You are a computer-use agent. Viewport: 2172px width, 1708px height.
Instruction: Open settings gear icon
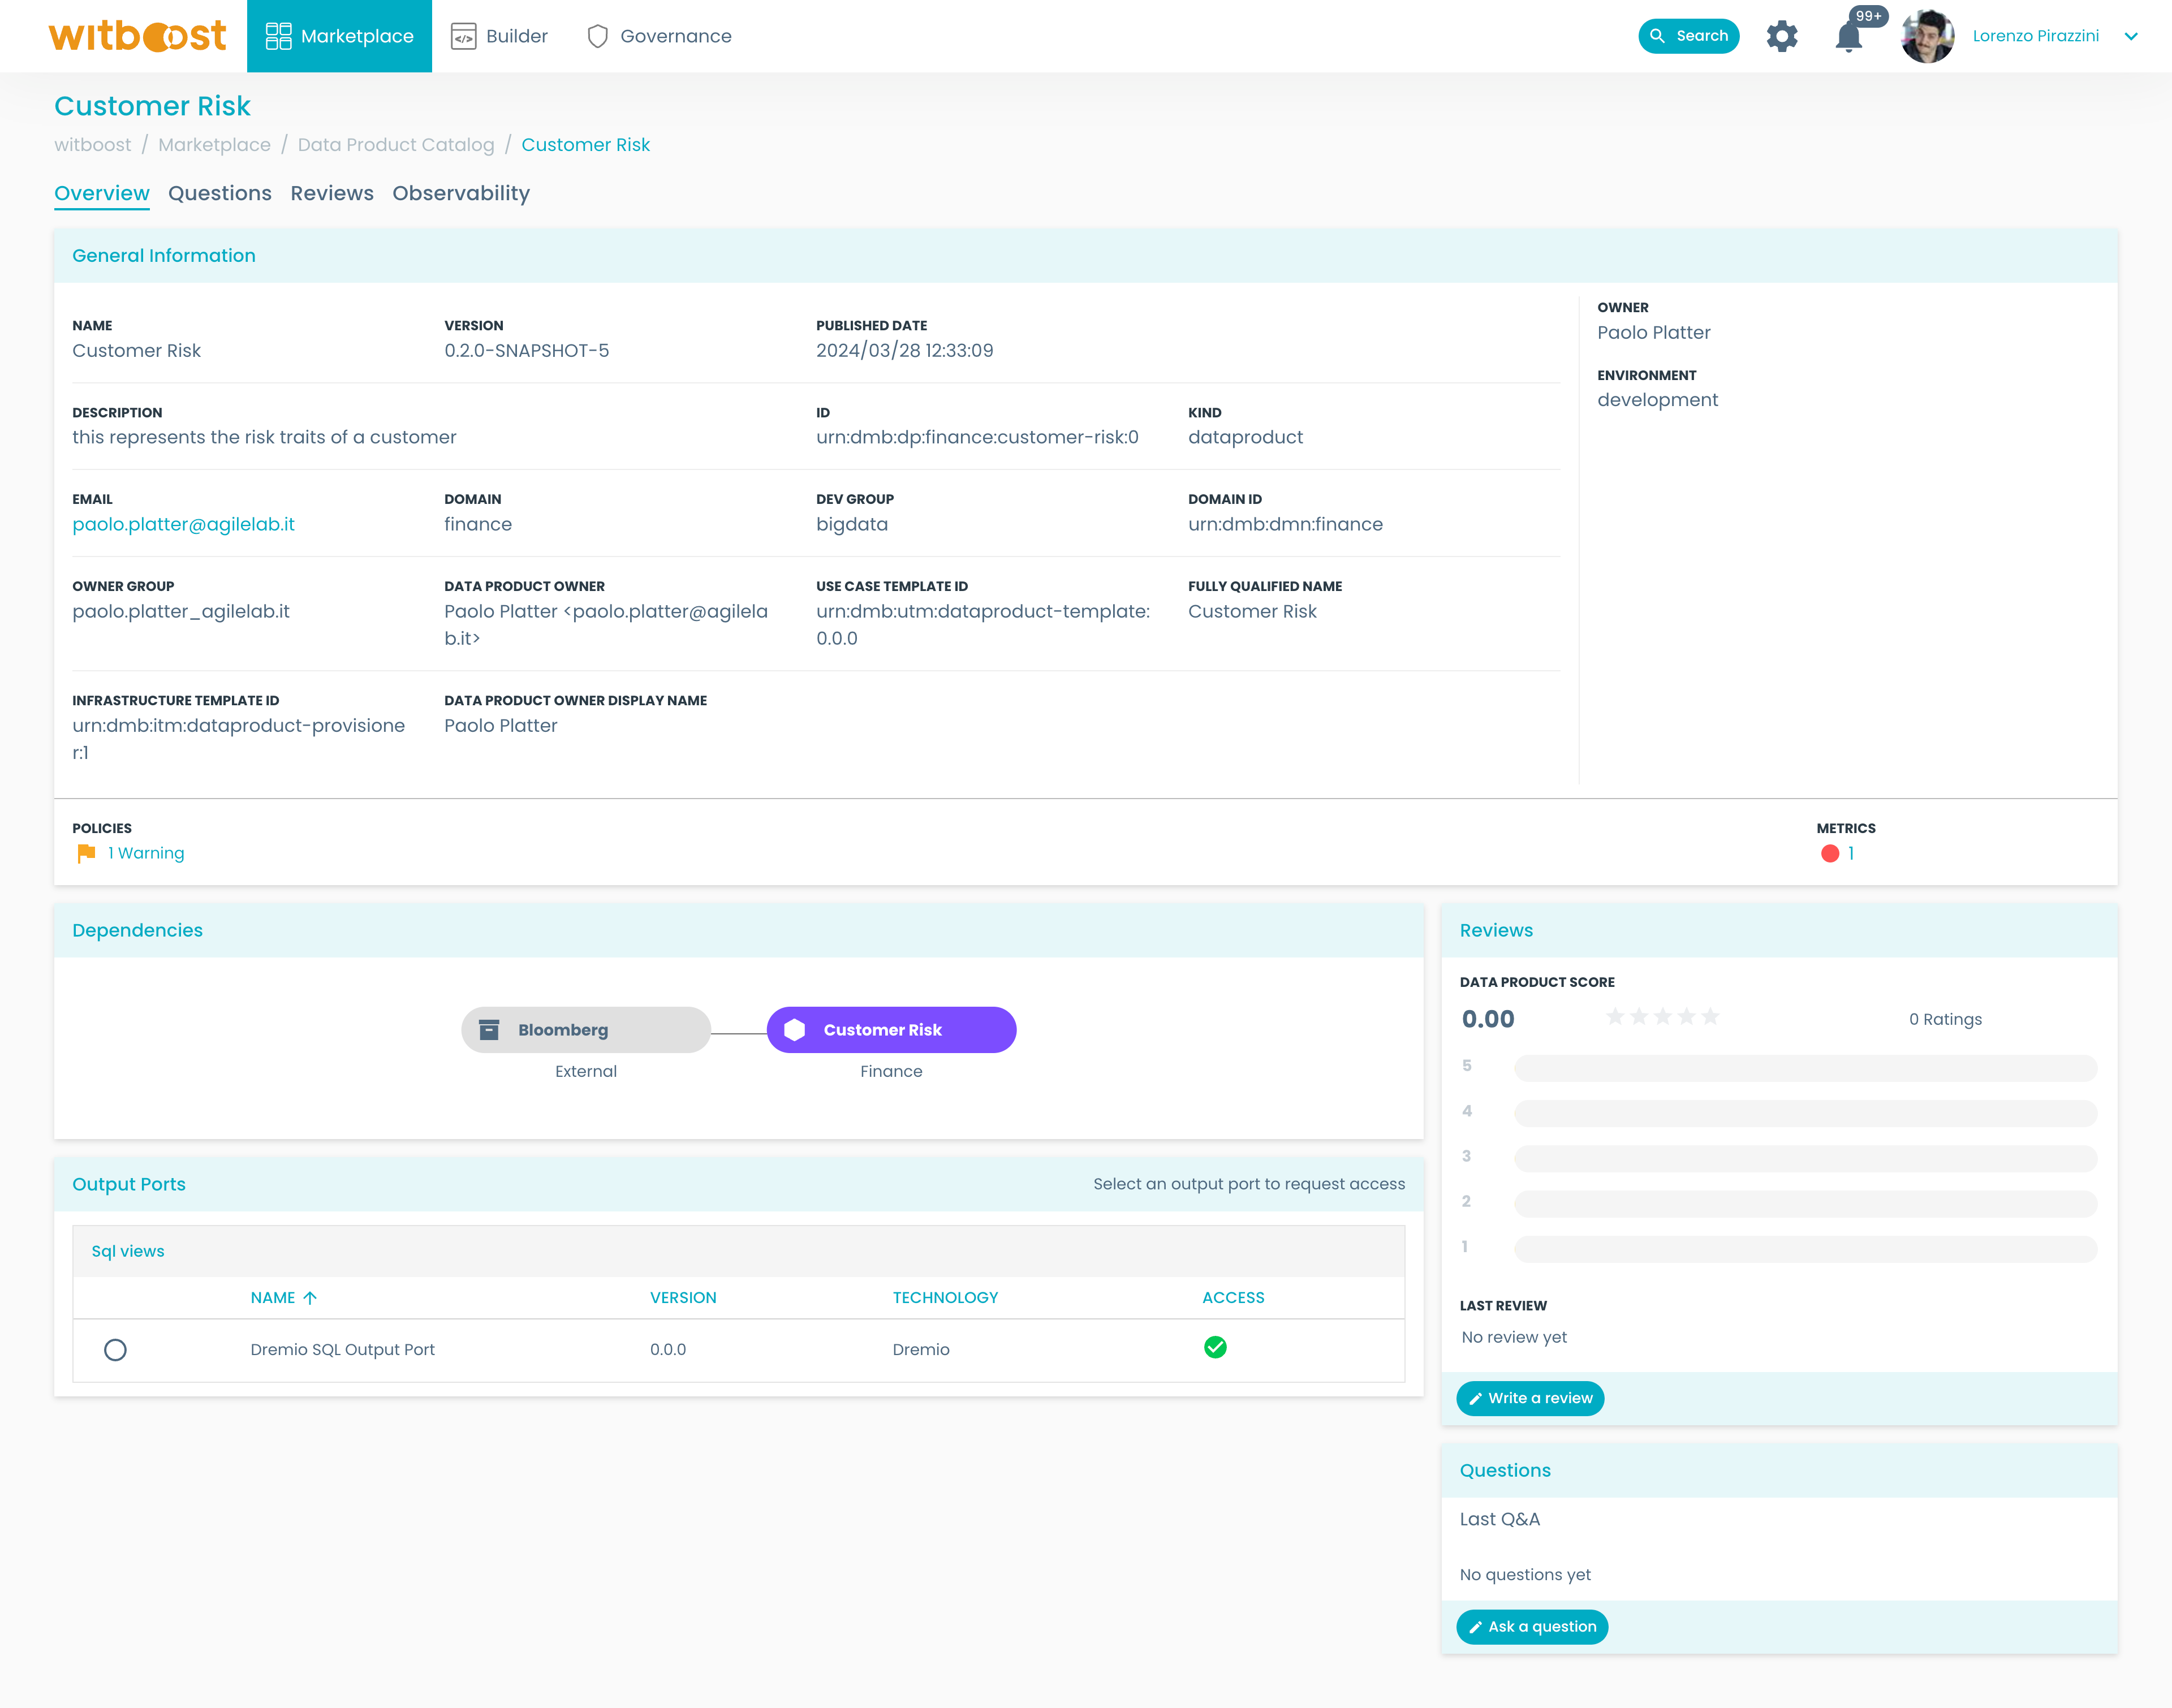pos(1781,36)
